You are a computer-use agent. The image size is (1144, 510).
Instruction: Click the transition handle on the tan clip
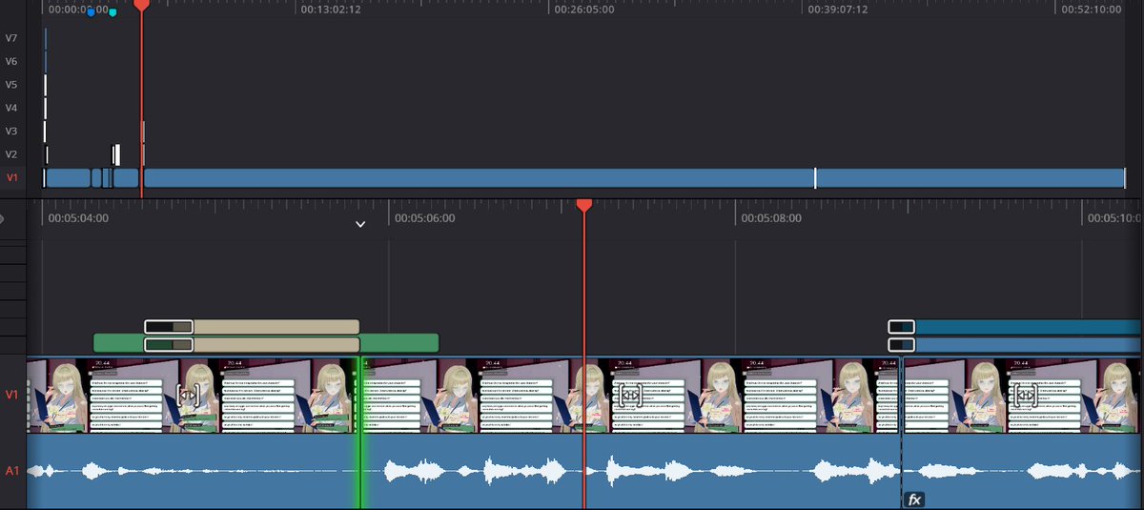[x=169, y=327]
